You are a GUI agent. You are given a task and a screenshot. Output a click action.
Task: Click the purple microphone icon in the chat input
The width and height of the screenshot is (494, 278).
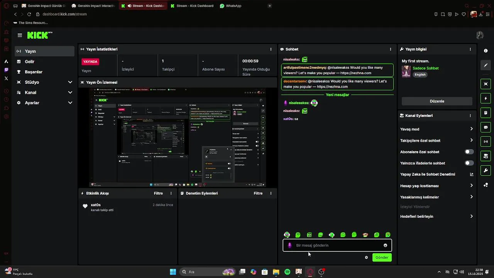(x=289, y=245)
